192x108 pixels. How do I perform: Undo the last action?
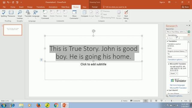pos(8,2)
